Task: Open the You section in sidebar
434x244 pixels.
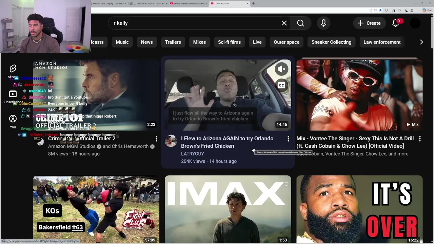Action: [13, 121]
